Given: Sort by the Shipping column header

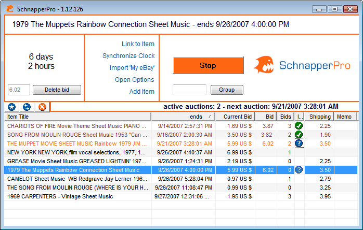Looking at the screenshot, I should (319, 117).
